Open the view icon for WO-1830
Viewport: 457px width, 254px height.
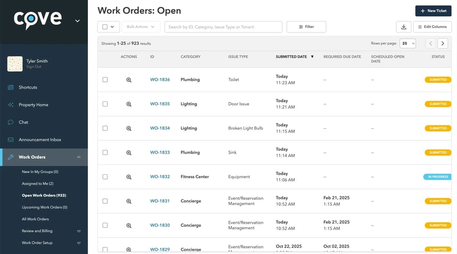coord(129,226)
